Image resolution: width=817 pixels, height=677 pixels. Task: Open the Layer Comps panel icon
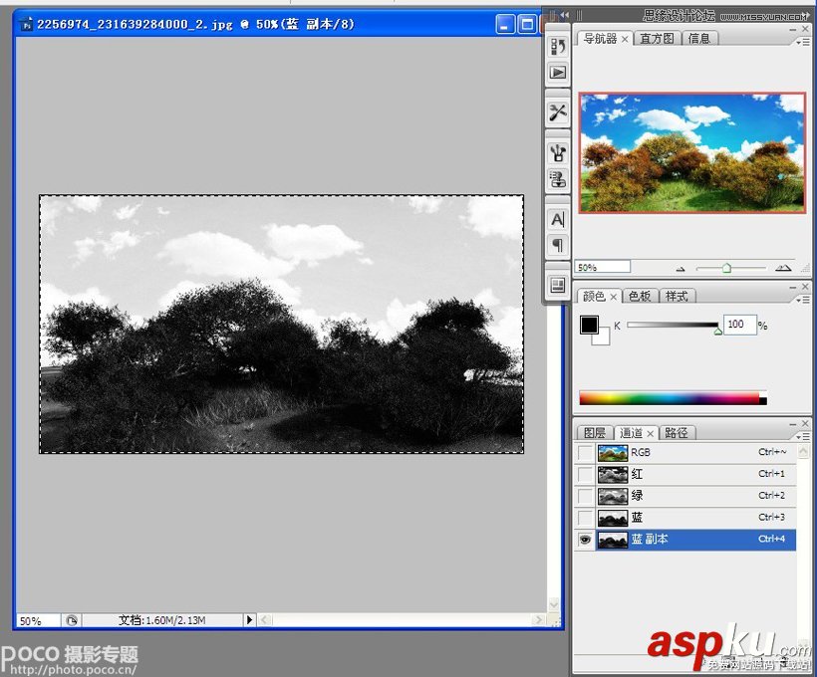558,286
